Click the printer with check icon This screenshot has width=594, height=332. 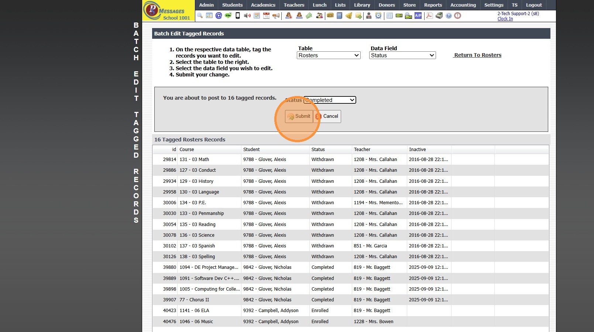click(x=408, y=16)
